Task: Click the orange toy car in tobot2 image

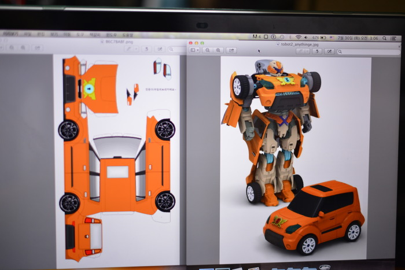Action: point(314,219)
